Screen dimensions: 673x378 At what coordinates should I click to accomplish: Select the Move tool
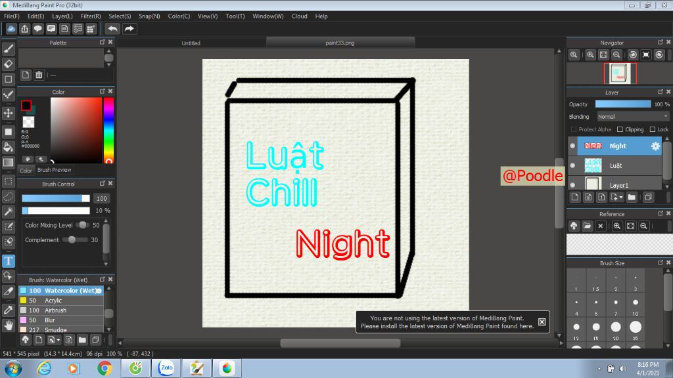tap(8, 113)
